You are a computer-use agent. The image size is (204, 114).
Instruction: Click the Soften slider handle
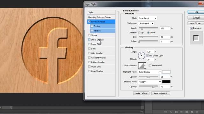[x=139, y=41]
